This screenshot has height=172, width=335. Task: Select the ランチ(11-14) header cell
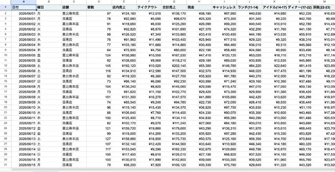pyautogui.click(x=249, y=7)
